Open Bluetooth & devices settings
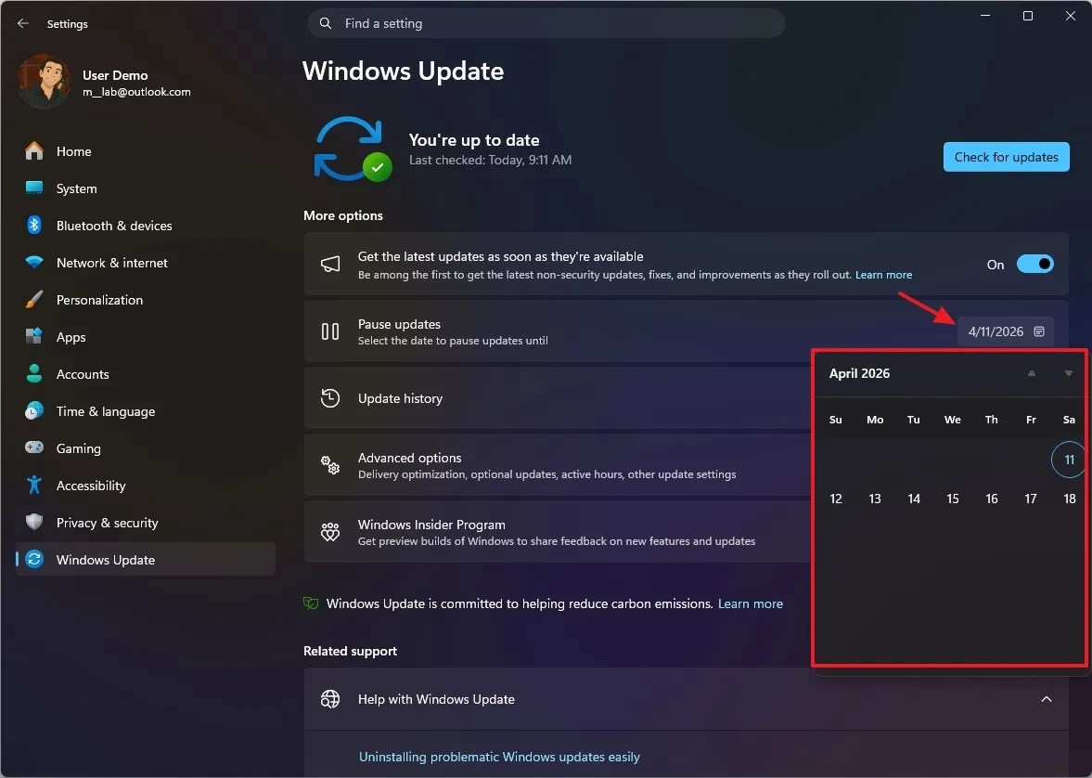Image resolution: width=1092 pixels, height=778 pixels. (147, 226)
